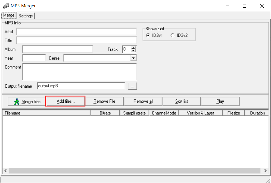Click the Samplingrate column header
This screenshot has width=271, height=183.
[134, 113]
